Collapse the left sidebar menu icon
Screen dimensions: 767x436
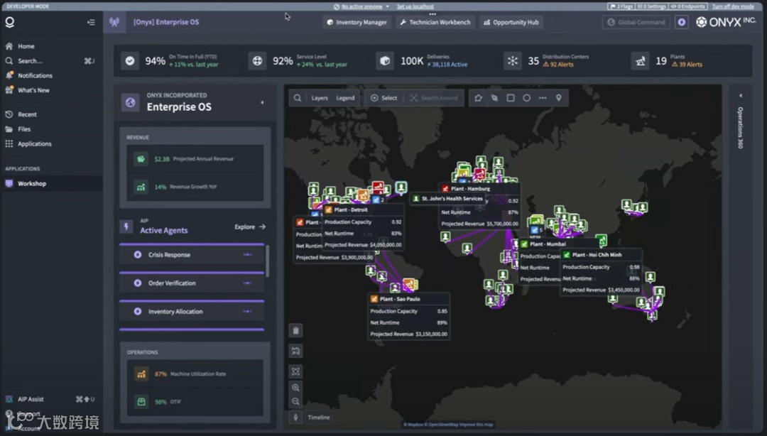pyautogui.click(x=91, y=22)
